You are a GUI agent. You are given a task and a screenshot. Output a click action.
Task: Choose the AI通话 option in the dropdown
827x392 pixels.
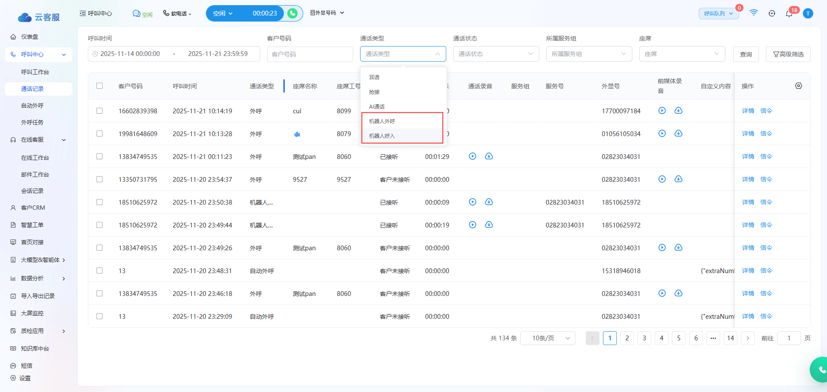click(x=377, y=106)
